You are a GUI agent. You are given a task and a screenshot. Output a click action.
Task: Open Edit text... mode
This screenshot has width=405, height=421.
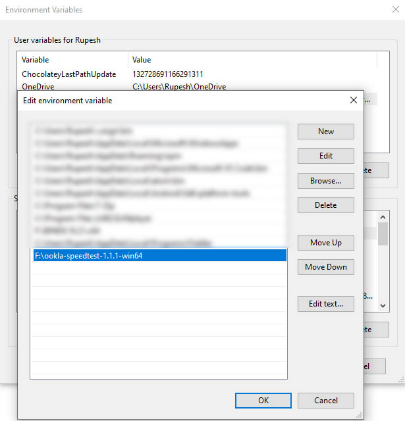(x=325, y=304)
